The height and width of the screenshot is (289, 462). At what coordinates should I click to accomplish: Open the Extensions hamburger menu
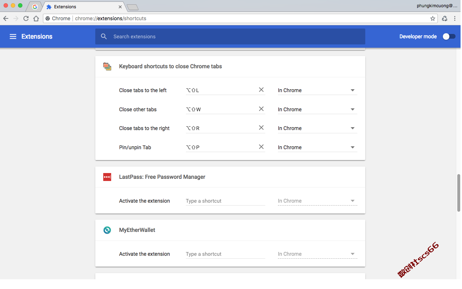pos(13,36)
